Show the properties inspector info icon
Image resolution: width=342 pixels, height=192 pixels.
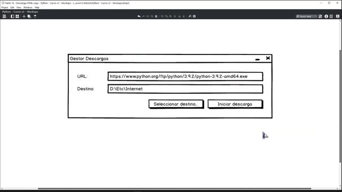click(x=327, y=17)
